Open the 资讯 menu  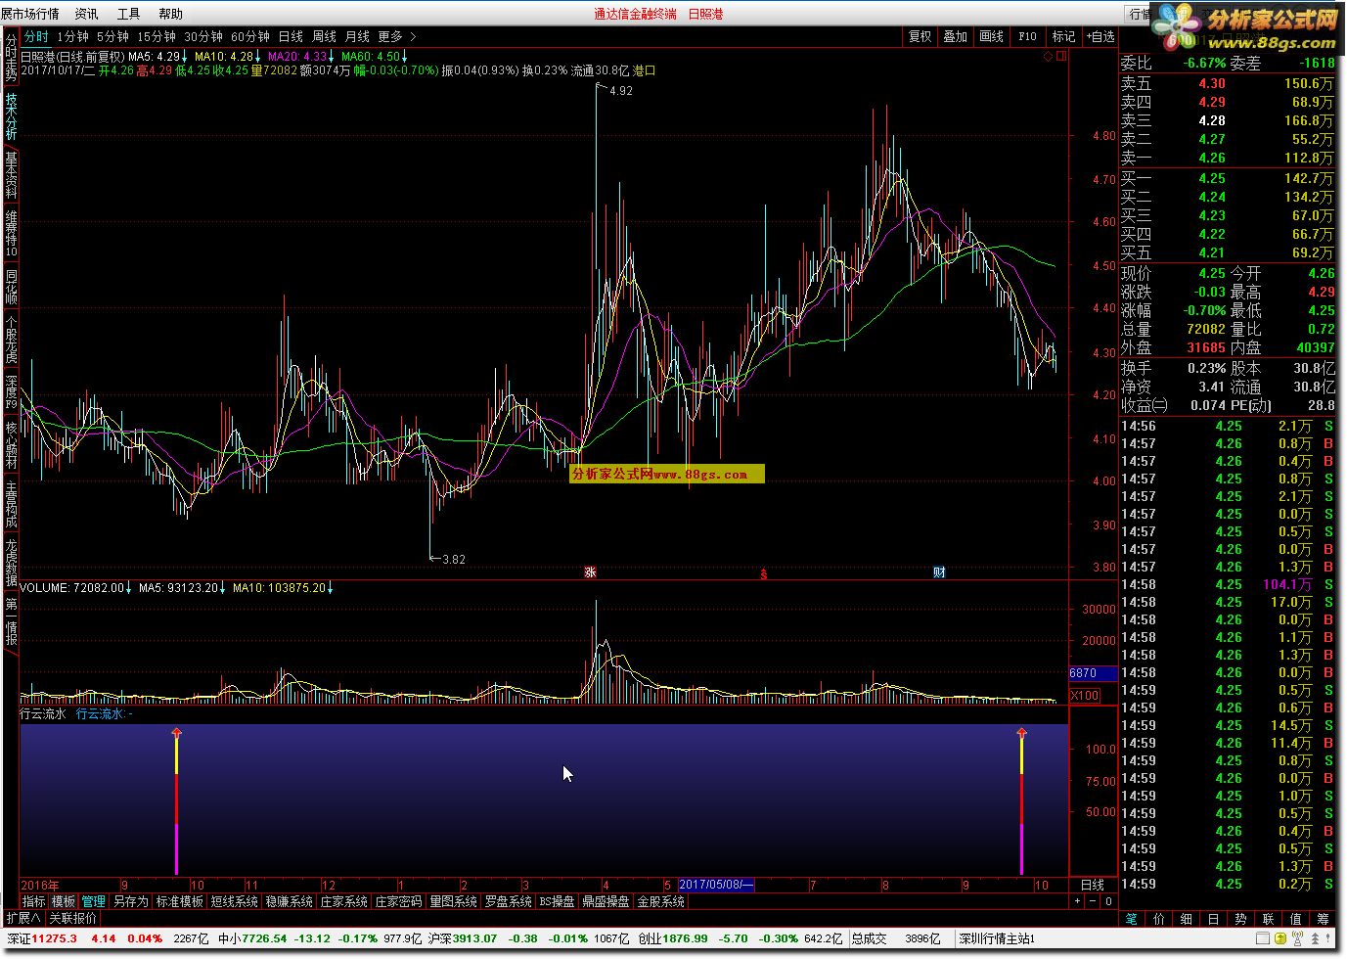(86, 14)
